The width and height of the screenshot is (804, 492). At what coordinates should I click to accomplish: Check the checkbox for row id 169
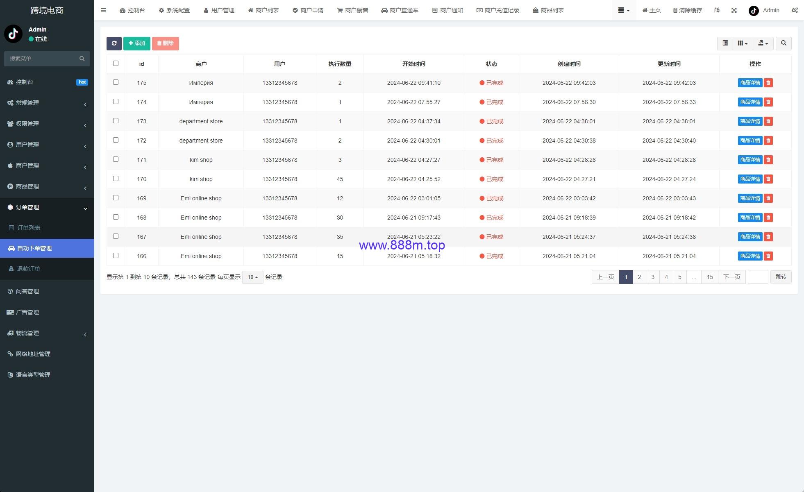[116, 198]
